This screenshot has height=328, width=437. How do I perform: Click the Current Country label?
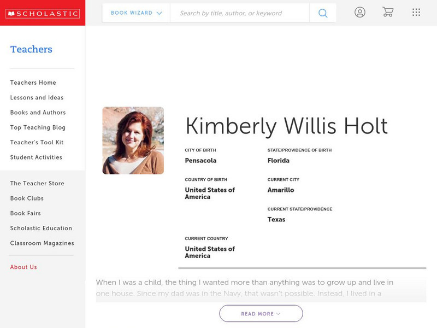(x=206, y=238)
